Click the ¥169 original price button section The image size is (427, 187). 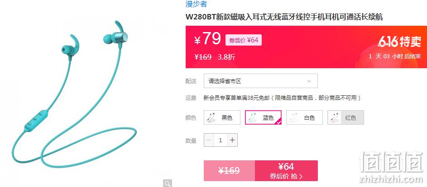pyautogui.click(x=229, y=171)
